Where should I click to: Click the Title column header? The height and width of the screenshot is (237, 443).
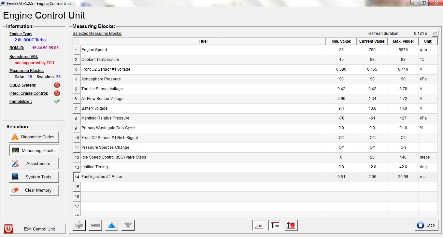tap(203, 41)
